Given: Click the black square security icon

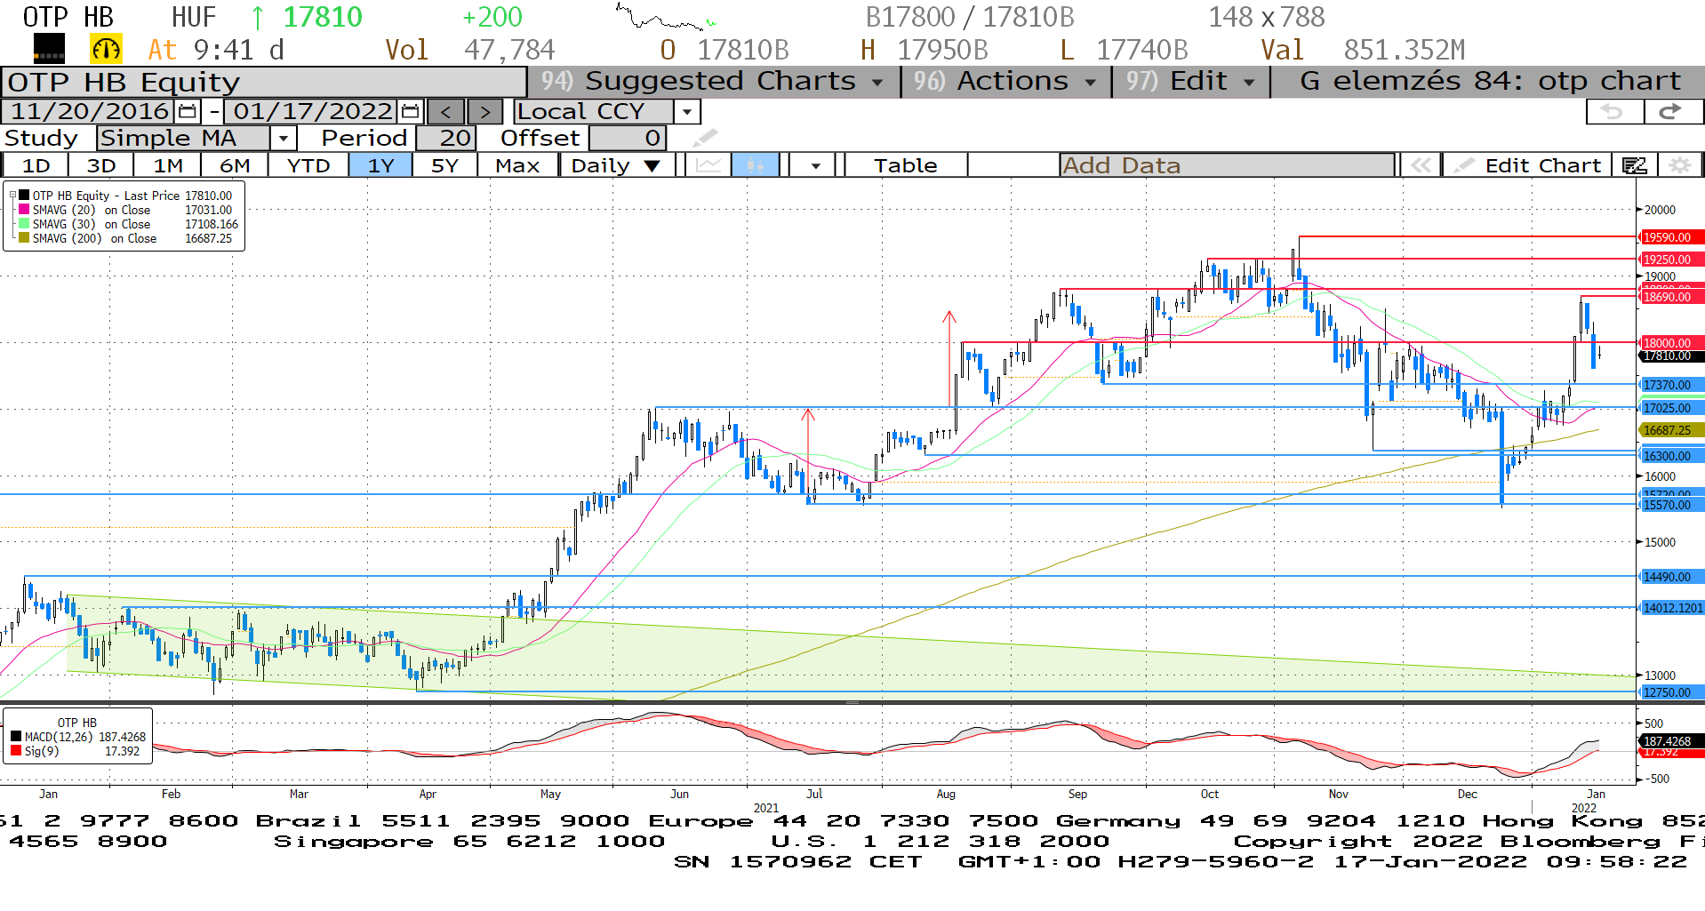Looking at the screenshot, I should pyautogui.click(x=49, y=49).
